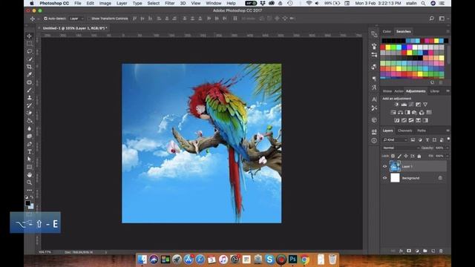Open the Opacity slider dropdown arrow
The width and height of the screenshot is (475, 267).
(x=448, y=148)
